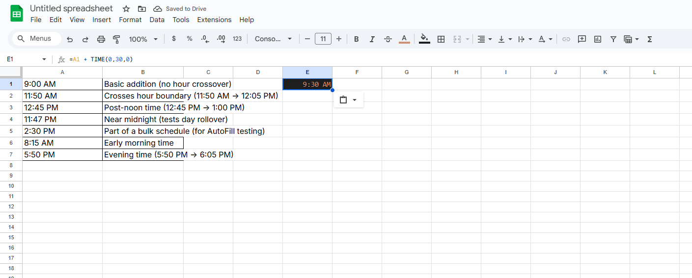Toggle bold formatting
This screenshot has width=692, height=278.
tap(357, 39)
